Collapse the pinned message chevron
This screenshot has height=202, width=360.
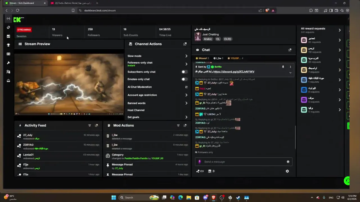point(290,73)
